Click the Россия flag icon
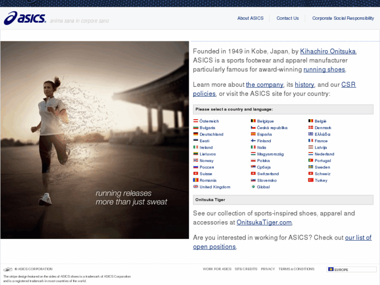 click(x=195, y=167)
